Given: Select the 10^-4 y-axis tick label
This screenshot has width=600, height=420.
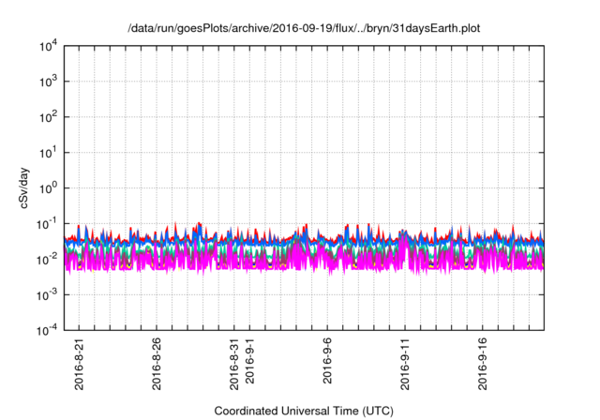Looking at the screenshot, I should 49,329.
